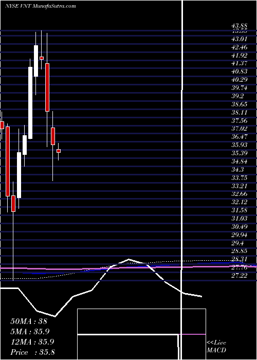This screenshot has width=257, height=360.
Task: Select the 5MA : 35.9 reading
Action: tap(30, 331)
